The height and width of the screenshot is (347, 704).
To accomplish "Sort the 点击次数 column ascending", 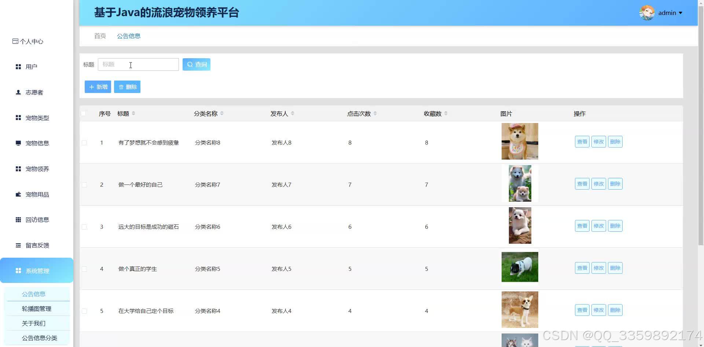I will click(x=375, y=112).
